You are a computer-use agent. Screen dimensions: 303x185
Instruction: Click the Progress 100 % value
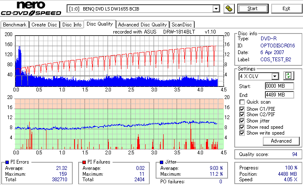(291, 168)
